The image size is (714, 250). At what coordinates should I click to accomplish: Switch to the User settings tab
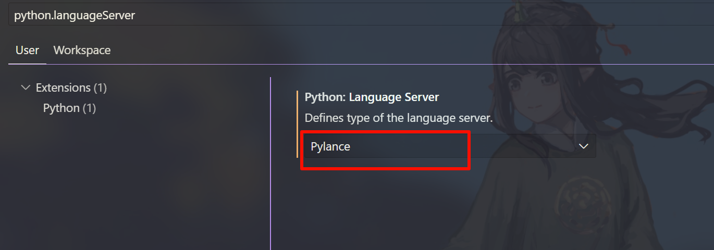pyautogui.click(x=27, y=51)
